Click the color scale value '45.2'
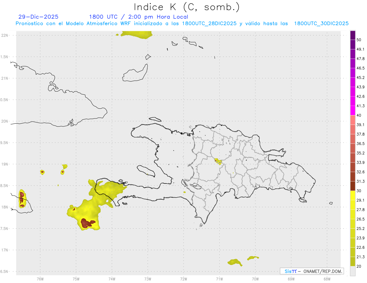This screenshot has width=367, height=283. coord(361,78)
